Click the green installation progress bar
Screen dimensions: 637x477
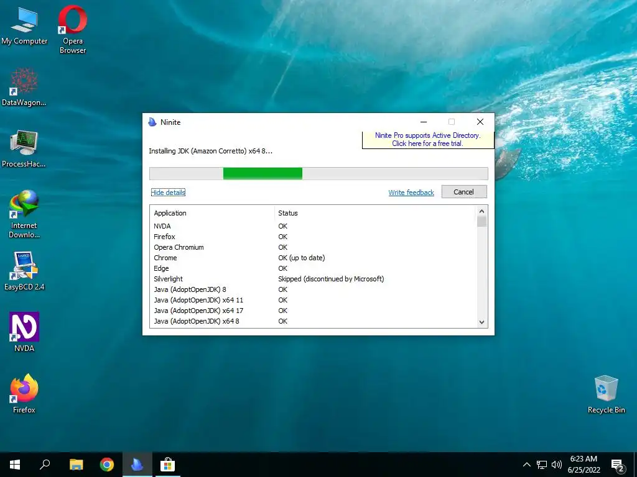[263, 173]
